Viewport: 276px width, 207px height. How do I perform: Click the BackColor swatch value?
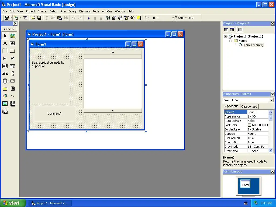(x=249, y=125)
